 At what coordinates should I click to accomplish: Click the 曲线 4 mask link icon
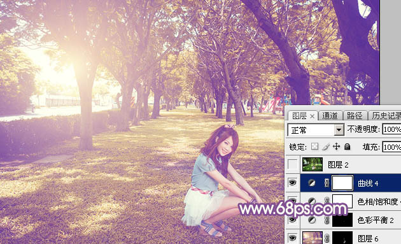tap(327, 183)
